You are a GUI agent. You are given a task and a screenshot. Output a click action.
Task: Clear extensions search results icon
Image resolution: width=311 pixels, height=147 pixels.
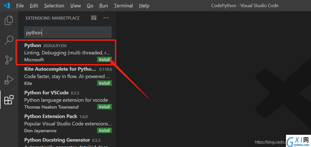[94, 18]
